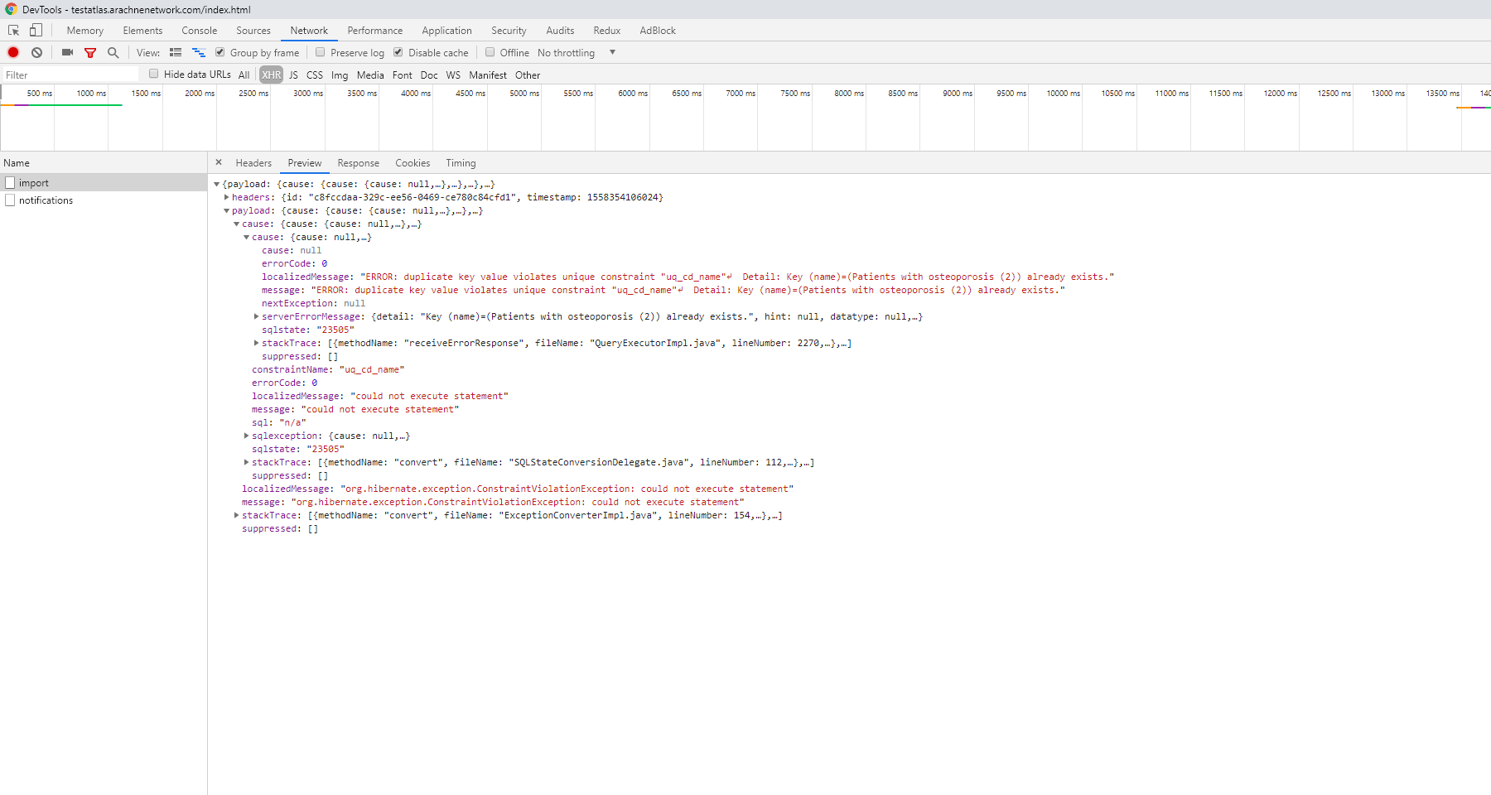
Task: Open search in network panel
Action: click(x=113, y=52)
